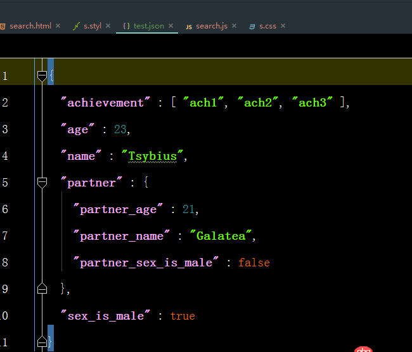Click the highlighted opening brace on line 1
This screenshot has width=412, height=352.
pyautogui.click(x=51, y=75)
